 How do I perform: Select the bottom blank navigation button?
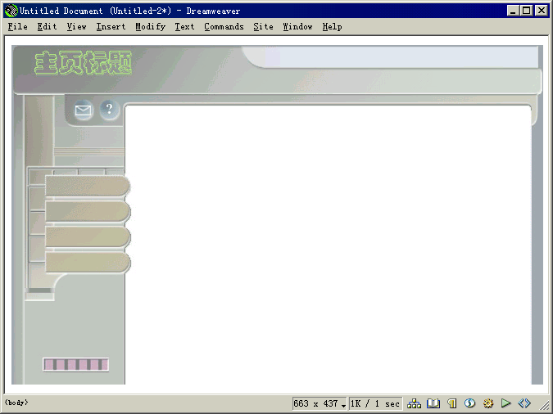point(87,263)
